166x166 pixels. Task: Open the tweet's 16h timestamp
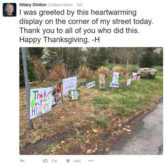[79, 5]
